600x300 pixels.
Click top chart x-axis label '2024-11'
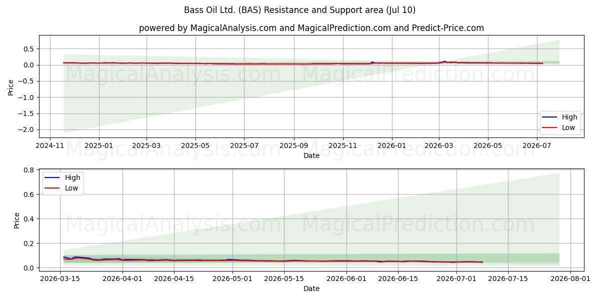coord(50,145)
